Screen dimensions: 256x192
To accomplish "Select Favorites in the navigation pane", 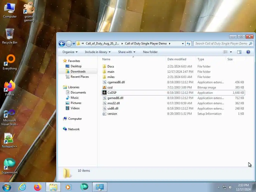I will (x=74, y=61).
